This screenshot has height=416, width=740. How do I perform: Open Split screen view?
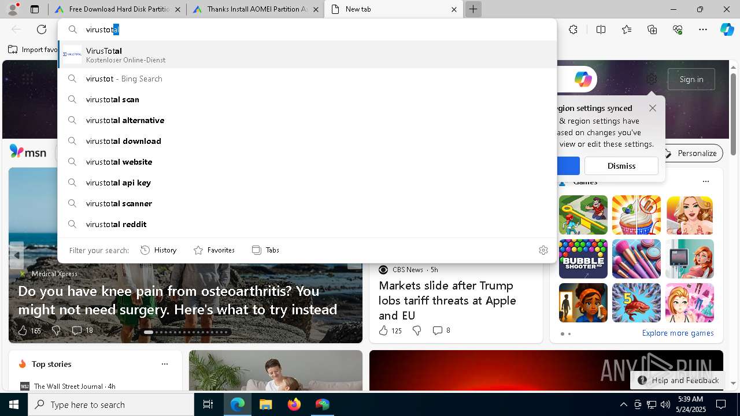[601, 29]
